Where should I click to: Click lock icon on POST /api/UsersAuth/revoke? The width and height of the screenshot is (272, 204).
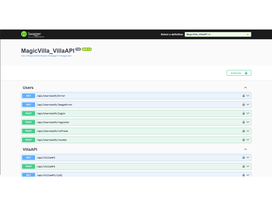(243, 139)
